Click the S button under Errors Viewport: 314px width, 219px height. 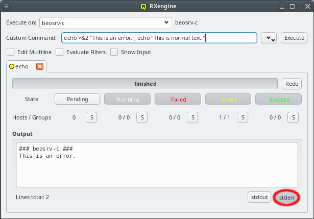coord(243,117)
